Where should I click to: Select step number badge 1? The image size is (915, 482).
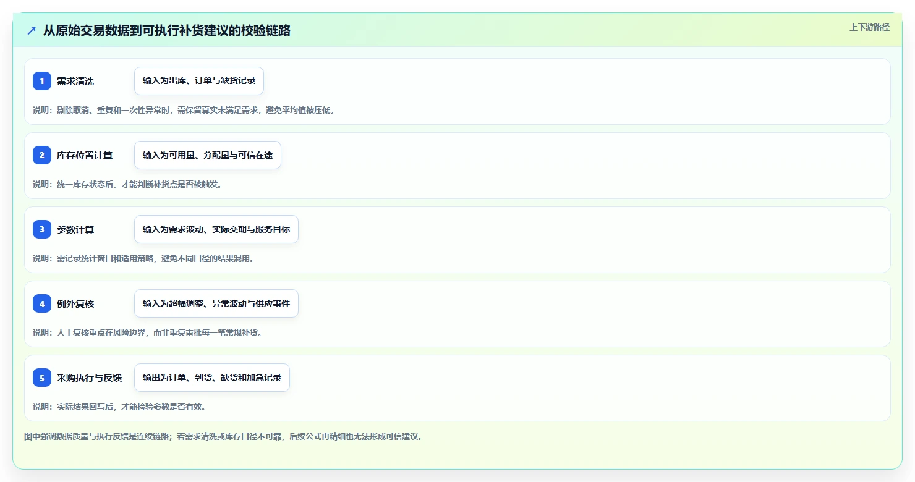point(42,81)
